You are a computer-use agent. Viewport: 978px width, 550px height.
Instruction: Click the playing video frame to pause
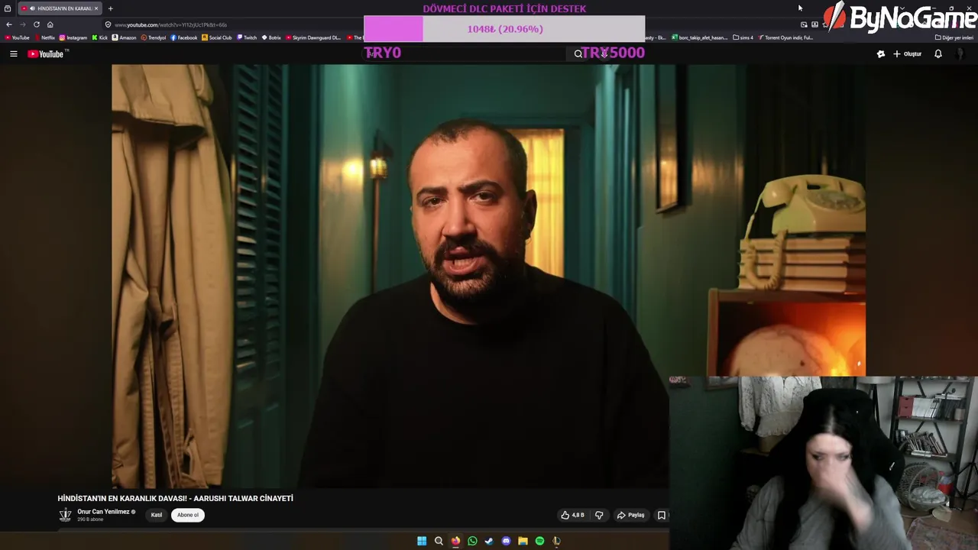[x=489, y=275]
